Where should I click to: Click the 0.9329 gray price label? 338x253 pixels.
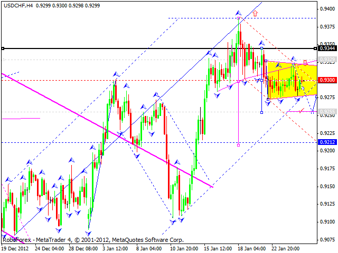327,59
